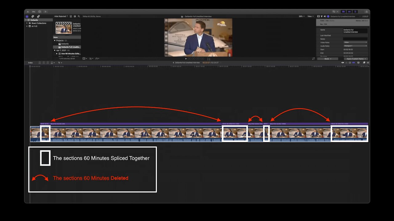Viewport: 394px width, 221px height.
Task: Switch browser to filmstrip view icon
Action: 75,16
